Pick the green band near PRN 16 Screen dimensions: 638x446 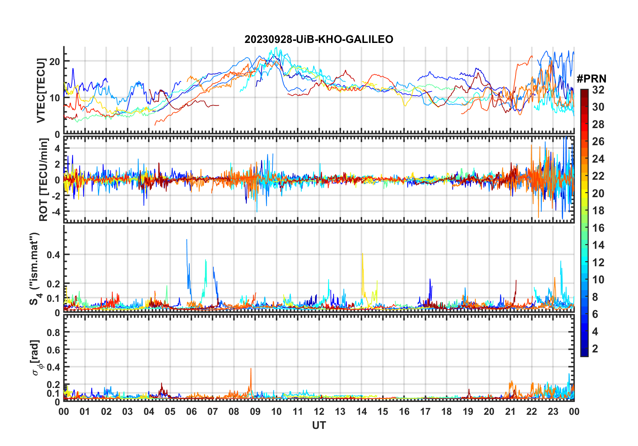pyautogui.click(x=584, y=228)
